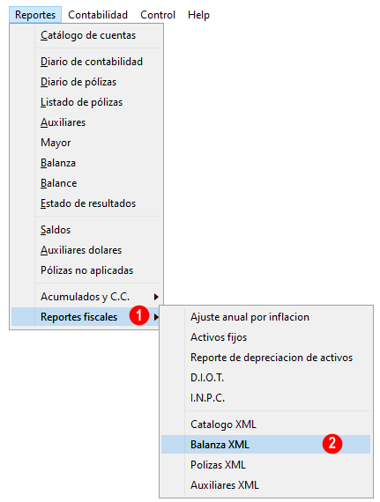Open the Control menu
This screenshot has height=502, width=380.
158,15
